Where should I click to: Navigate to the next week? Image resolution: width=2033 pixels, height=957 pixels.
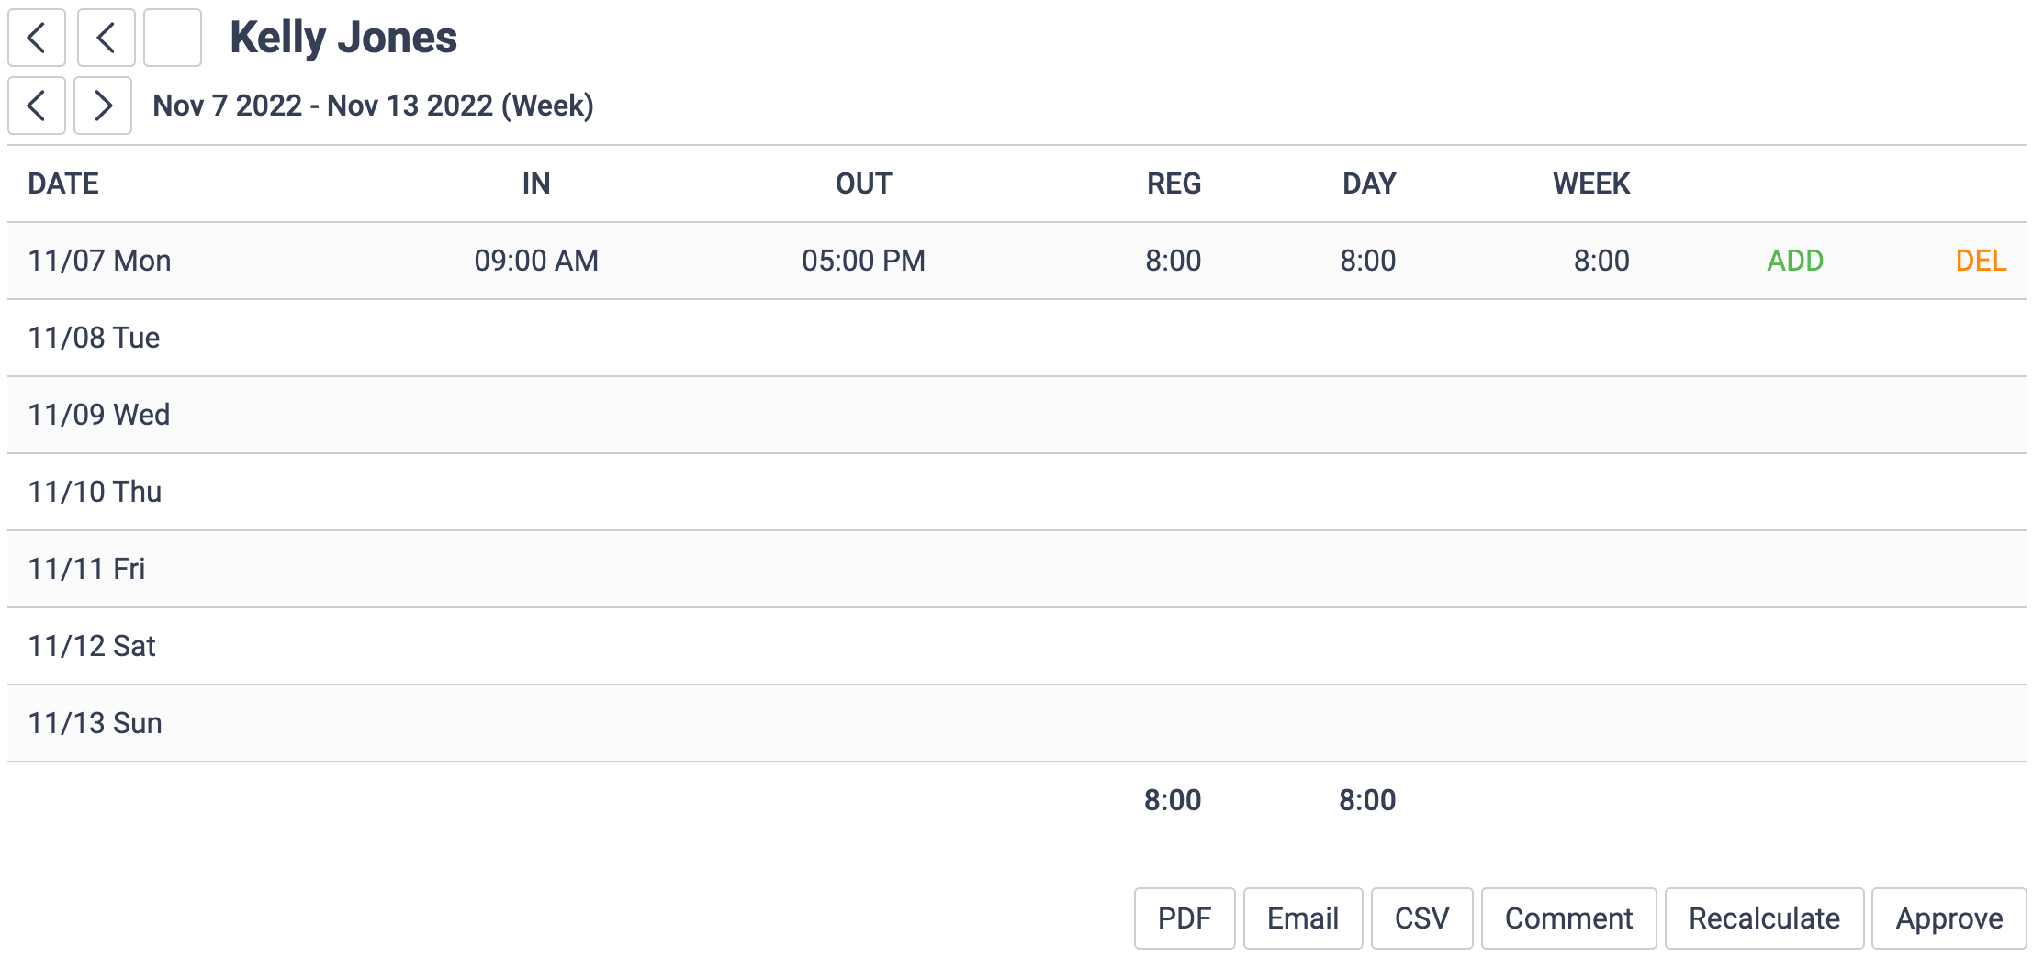[x=102, y=106]
